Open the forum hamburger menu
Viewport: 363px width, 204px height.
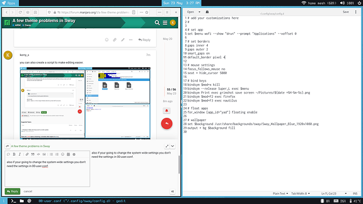[165, 23]
